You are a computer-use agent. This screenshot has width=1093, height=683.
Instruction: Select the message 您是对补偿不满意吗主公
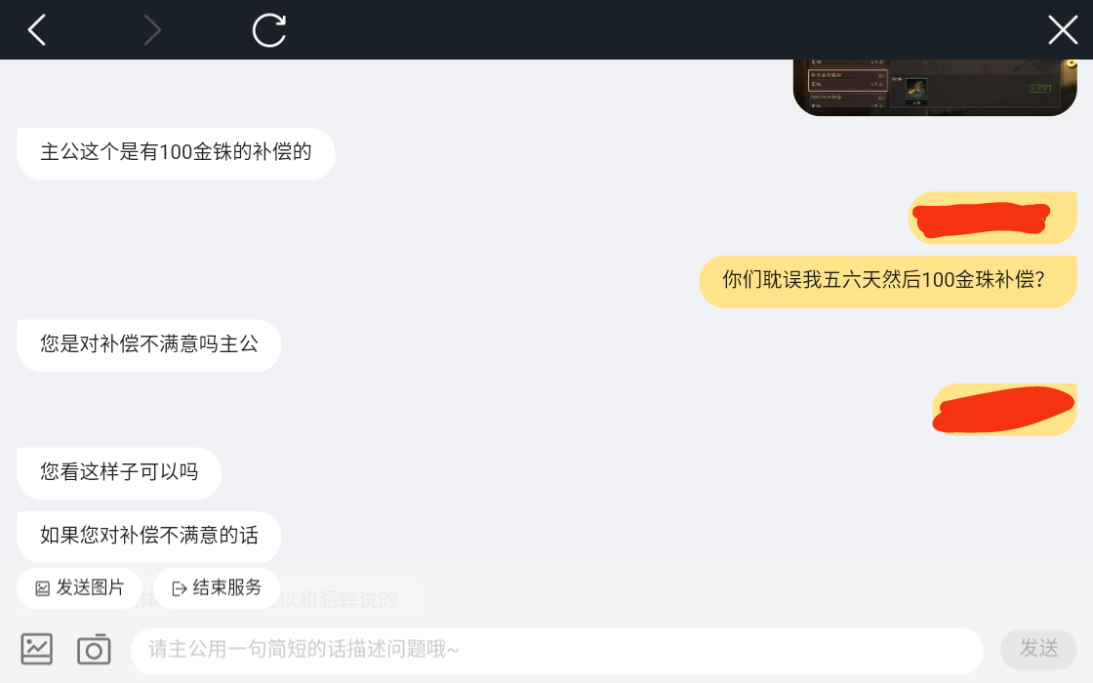click(149, 345)
